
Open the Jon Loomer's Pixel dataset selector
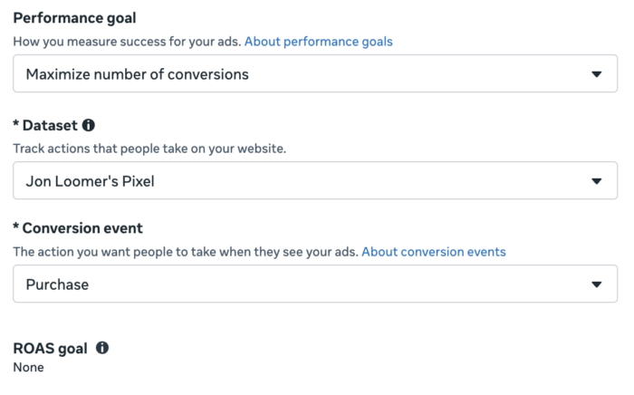315,180
